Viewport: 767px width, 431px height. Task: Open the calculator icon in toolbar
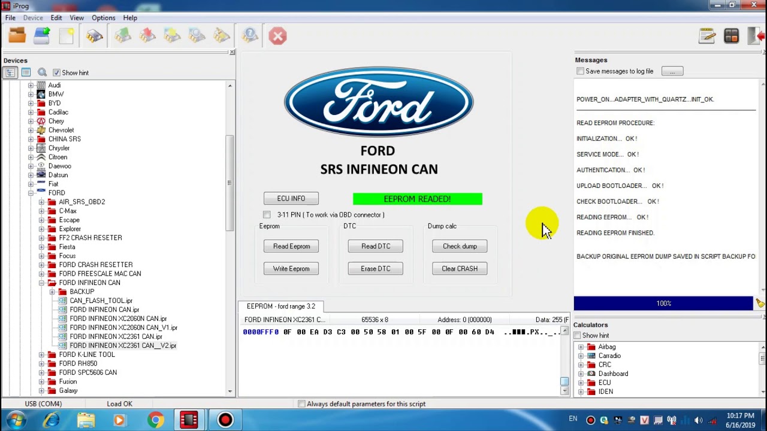(x=732, y=36)
